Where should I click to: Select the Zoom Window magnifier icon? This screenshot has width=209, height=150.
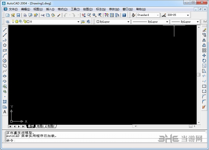click(94, 15)
